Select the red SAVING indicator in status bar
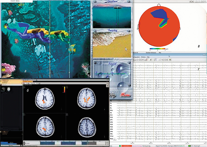The image size is (207, 147). [127, 146]
